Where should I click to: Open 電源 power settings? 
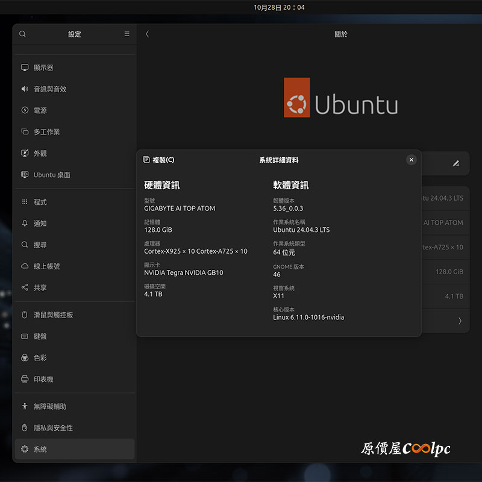coord(40,111)
